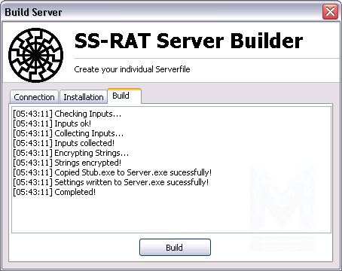Click the 'Completed!' log entry
The height and width of the screenshot is (271, 342).
coord(54,192)
